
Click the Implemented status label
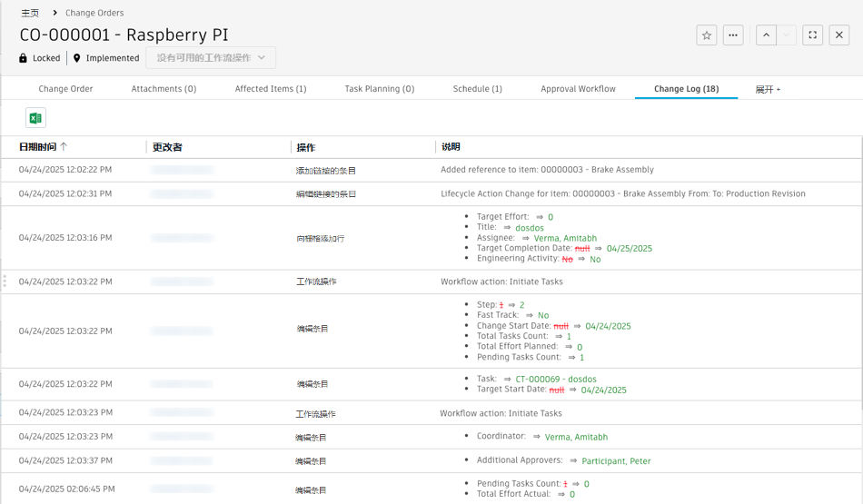pos(113,58)
